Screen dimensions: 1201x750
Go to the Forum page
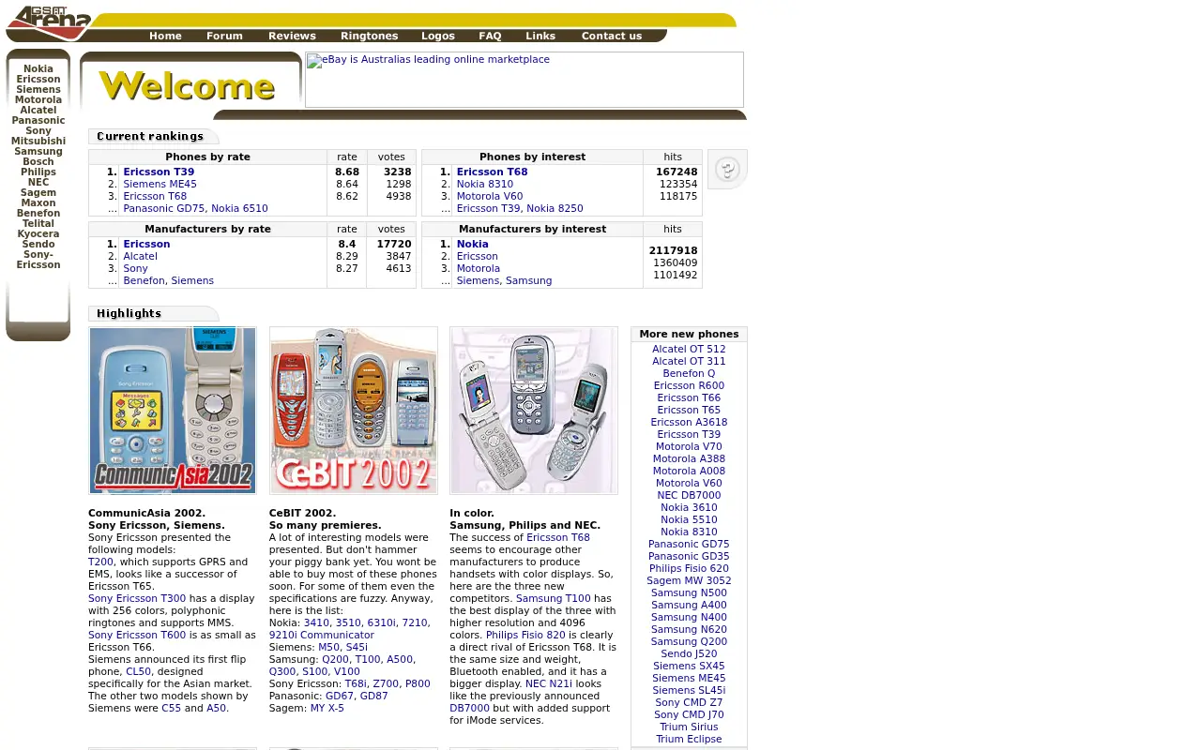coord(224,36)
